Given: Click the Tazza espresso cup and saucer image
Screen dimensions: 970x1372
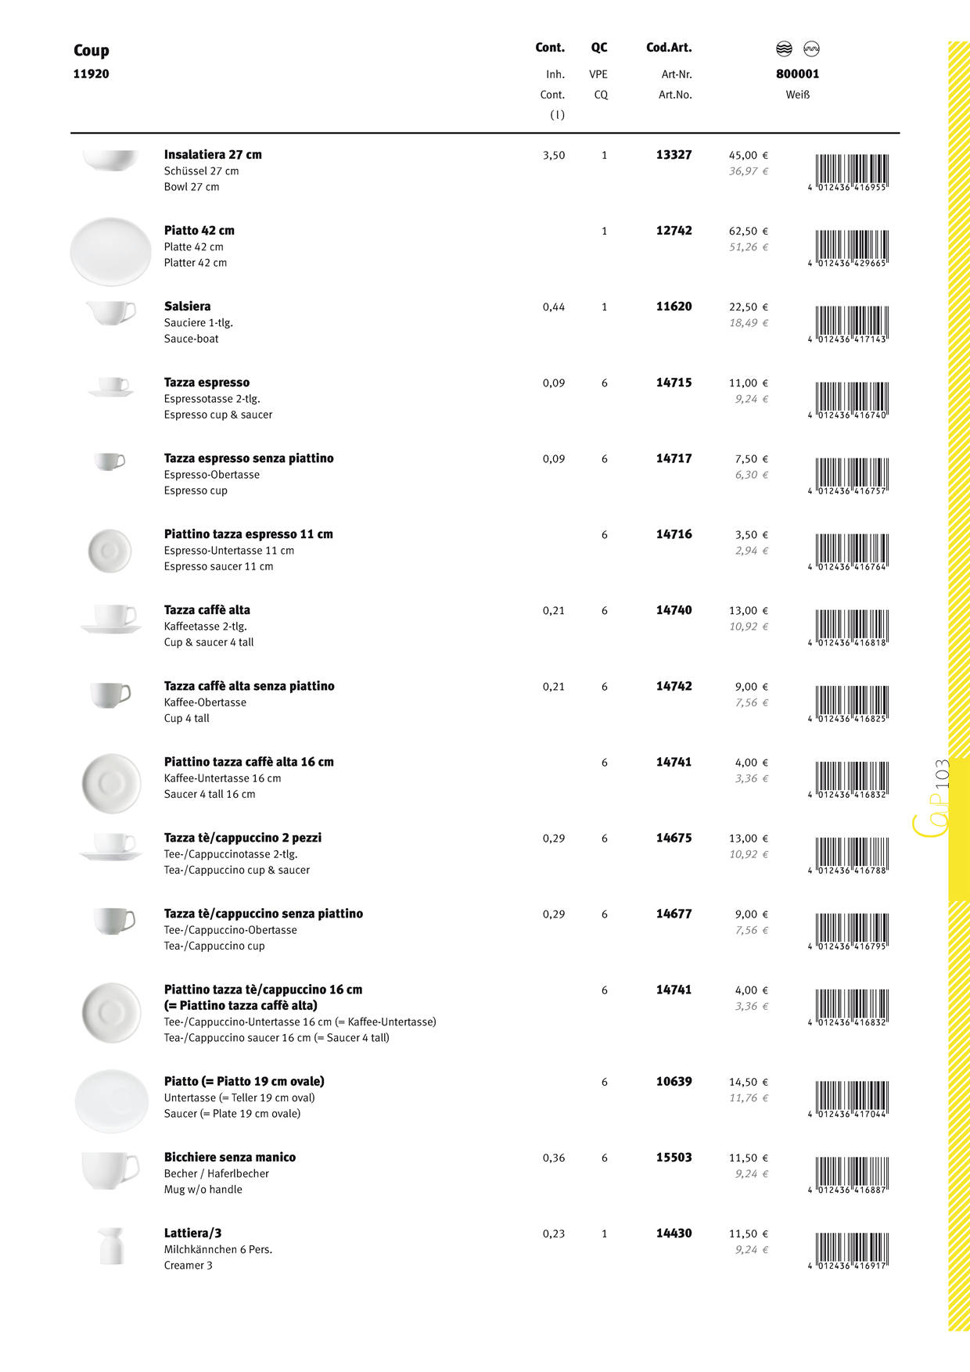Looking at the screenshot, I should pos(111,387).
